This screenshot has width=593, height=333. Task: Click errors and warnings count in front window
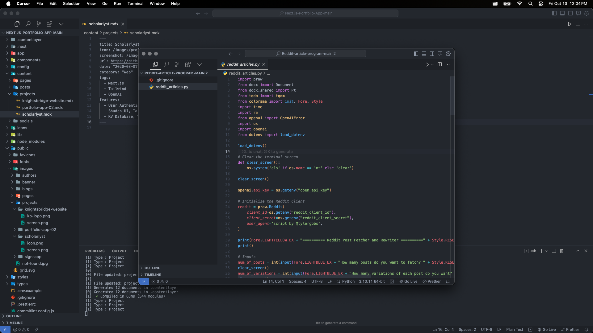[x=160, y=282]
